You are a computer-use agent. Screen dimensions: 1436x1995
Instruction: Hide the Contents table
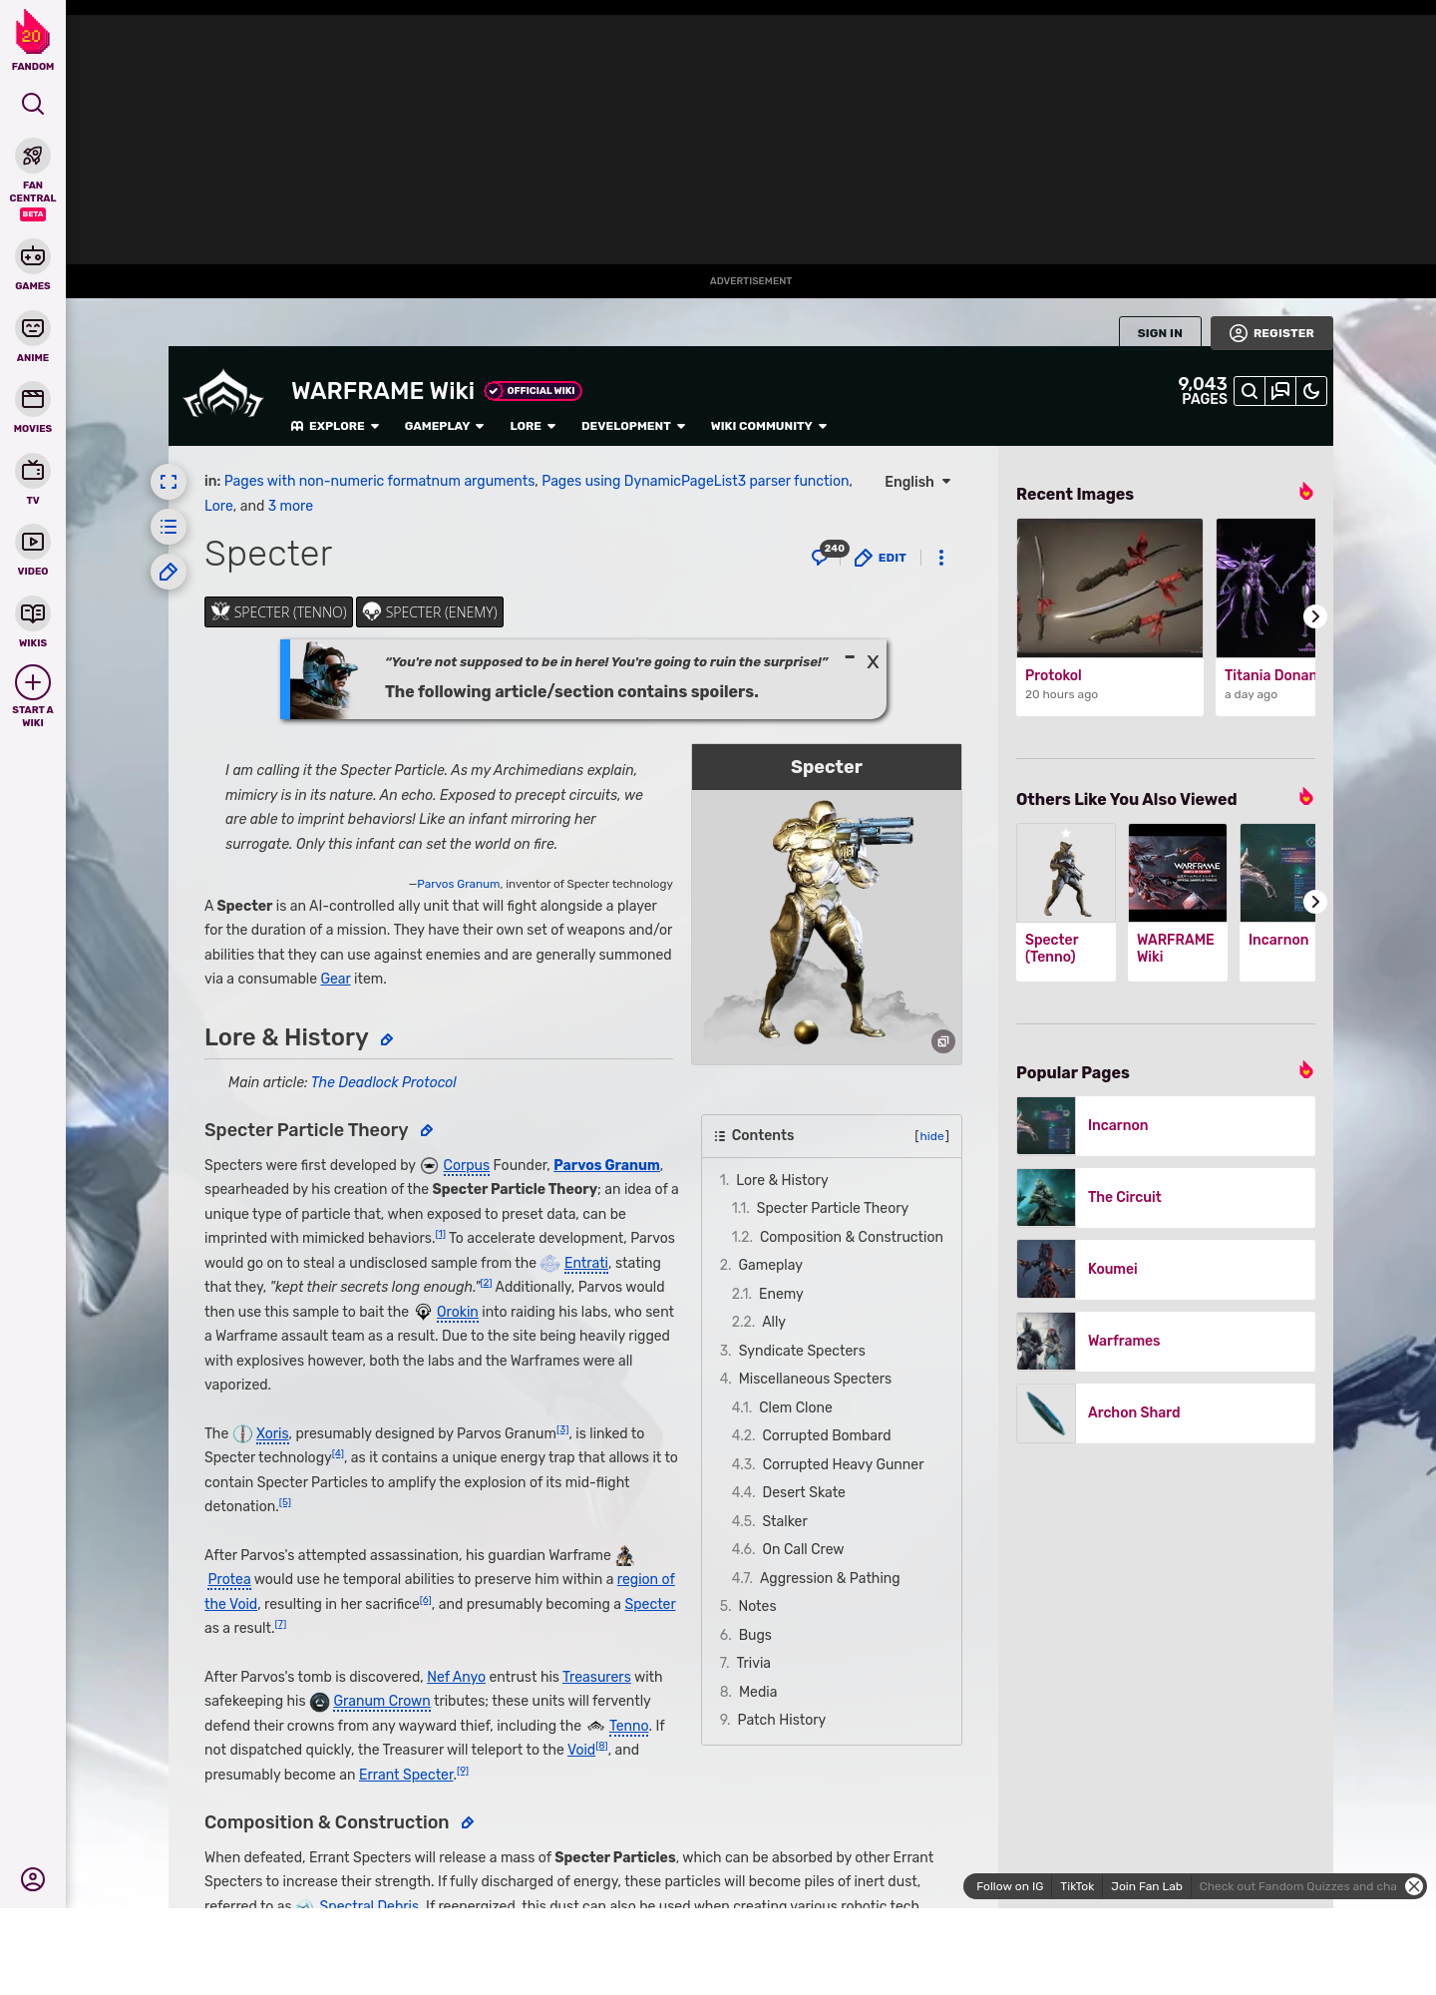(x=932, y=1136)
